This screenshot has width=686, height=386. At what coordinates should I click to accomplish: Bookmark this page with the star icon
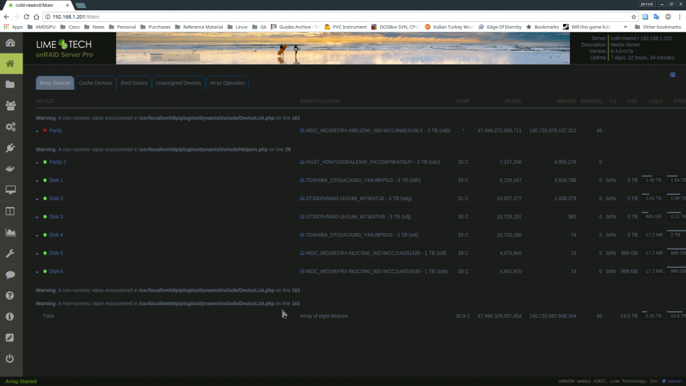coord(633,16)
